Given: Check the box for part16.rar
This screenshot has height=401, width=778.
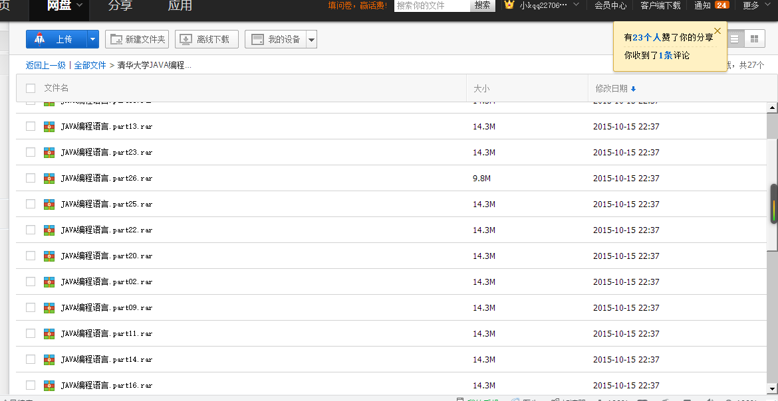Looking at the screenshot, I should point(31,385).
